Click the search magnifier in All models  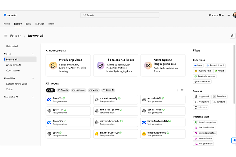[177, 90]
